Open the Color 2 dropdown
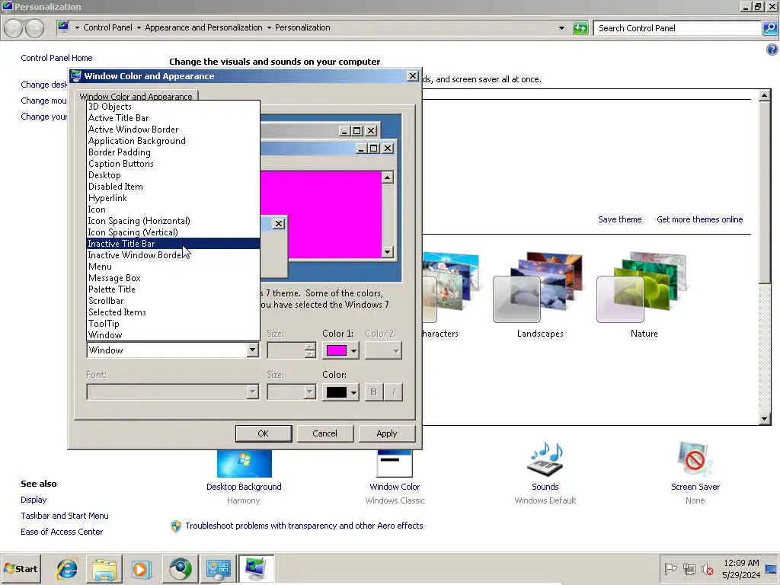 click(383, 350)
